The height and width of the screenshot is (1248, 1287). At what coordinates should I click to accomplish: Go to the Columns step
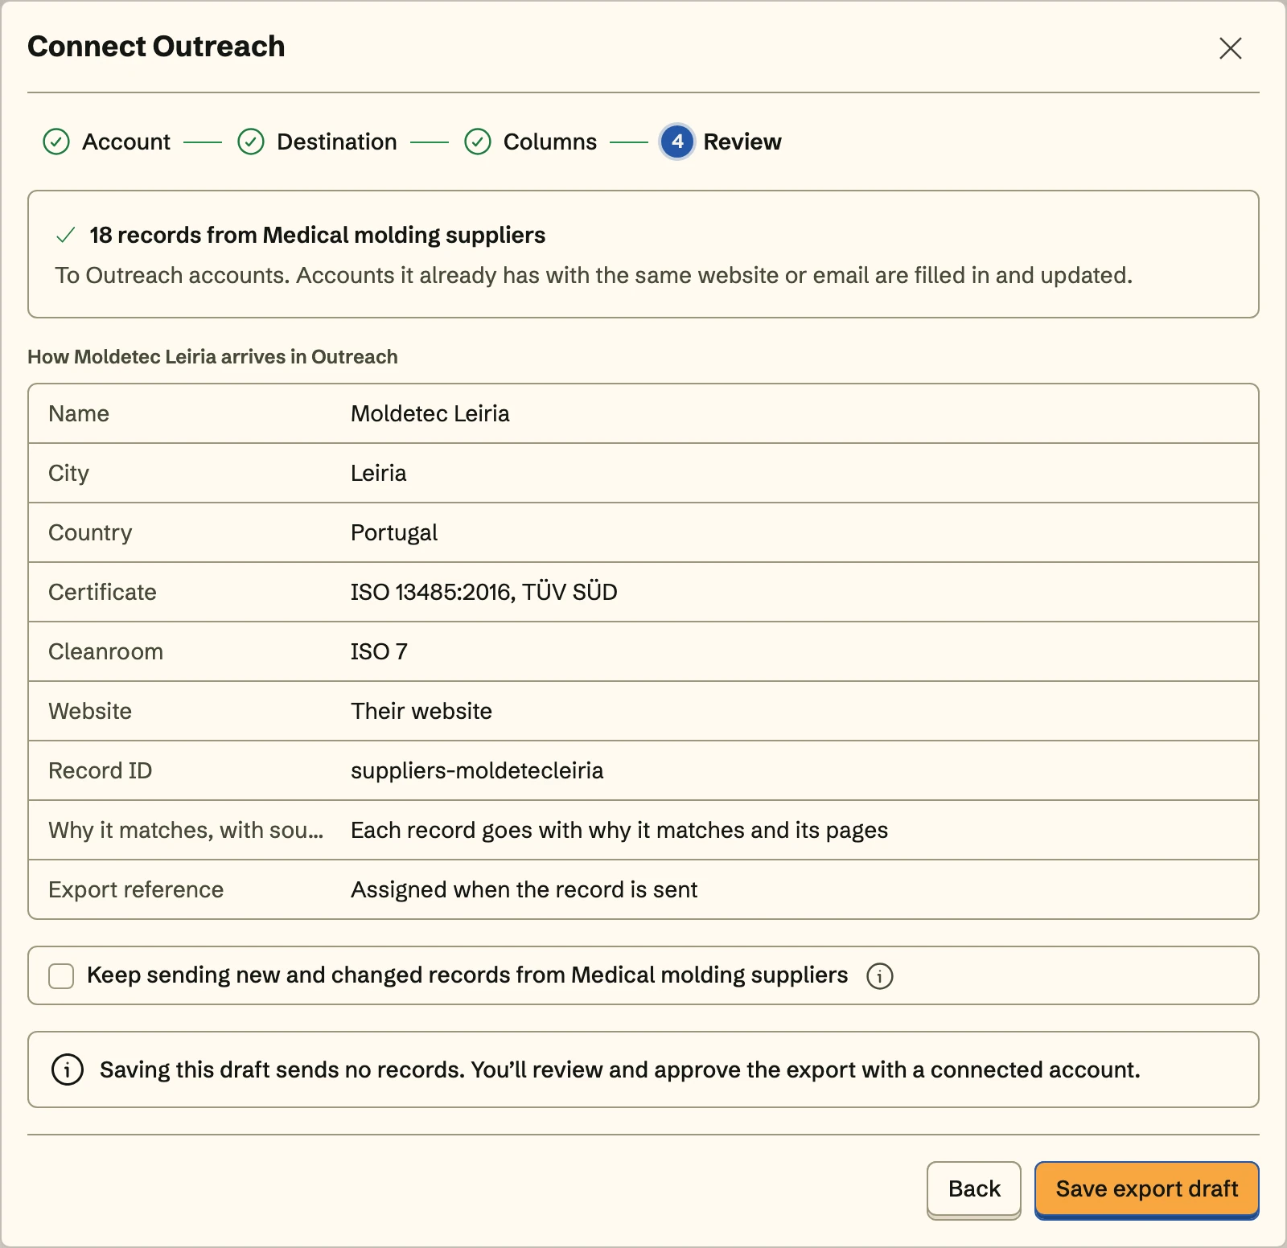coord(550,142)
